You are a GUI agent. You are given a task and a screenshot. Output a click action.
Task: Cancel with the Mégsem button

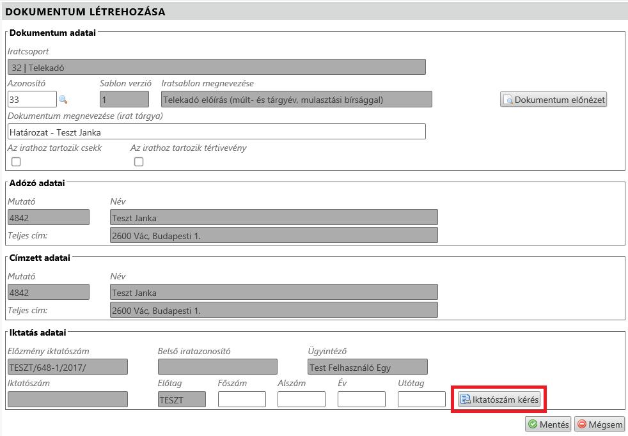[600, 424]
